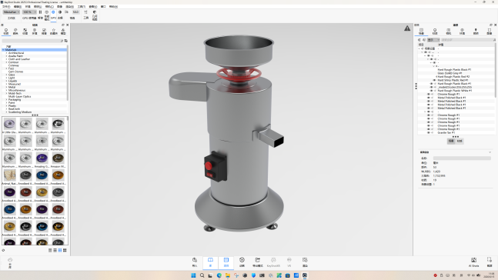
Task: Switch to library Textures tab
Action: click(25, 31)
